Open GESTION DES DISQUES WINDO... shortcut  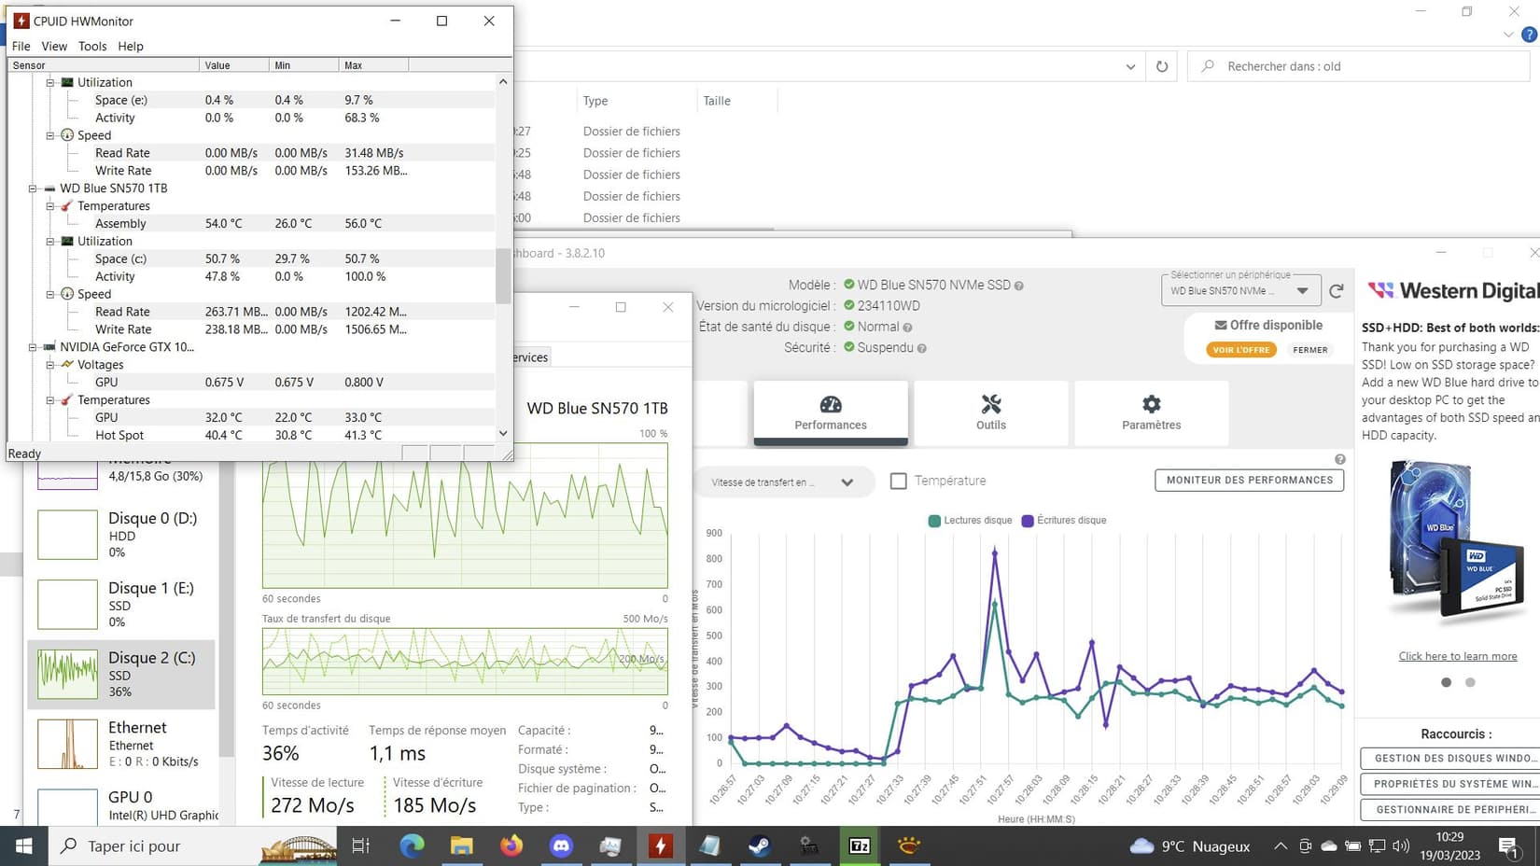pos(1450,758)
